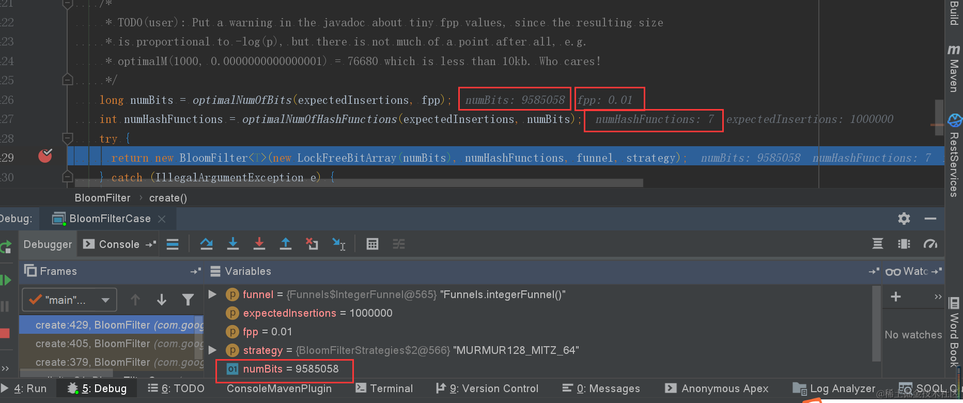The image size is (963, 403).
Task: Click the Variables panel vertical scrollbar
Action: click(876, 323)
